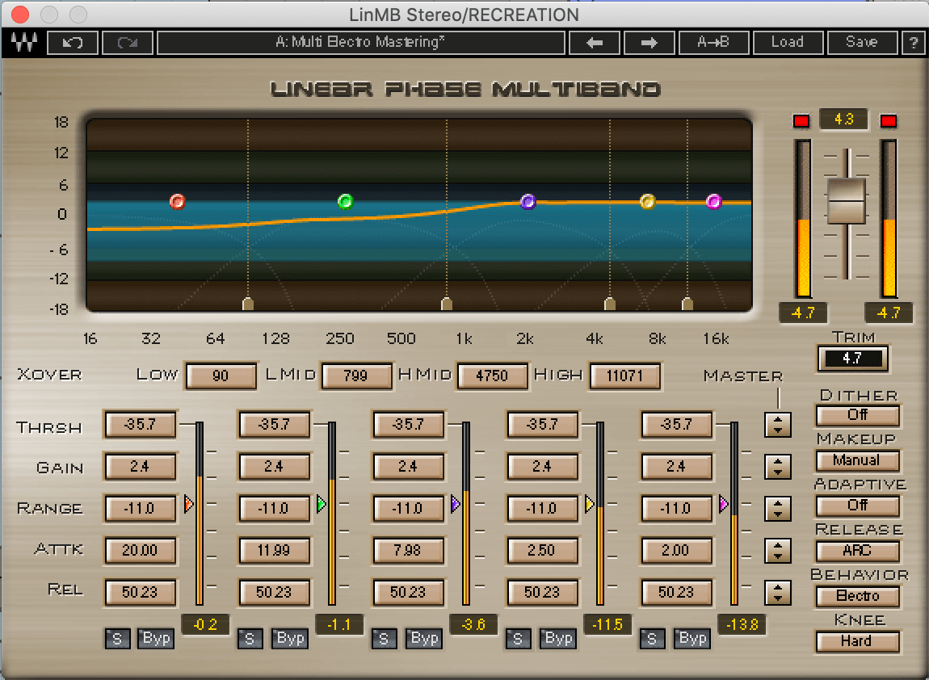
Task: Click the L Mid crossover field showing 799
Action: coord(356,376)
